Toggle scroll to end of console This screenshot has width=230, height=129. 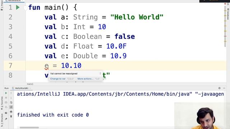point(11,107)
